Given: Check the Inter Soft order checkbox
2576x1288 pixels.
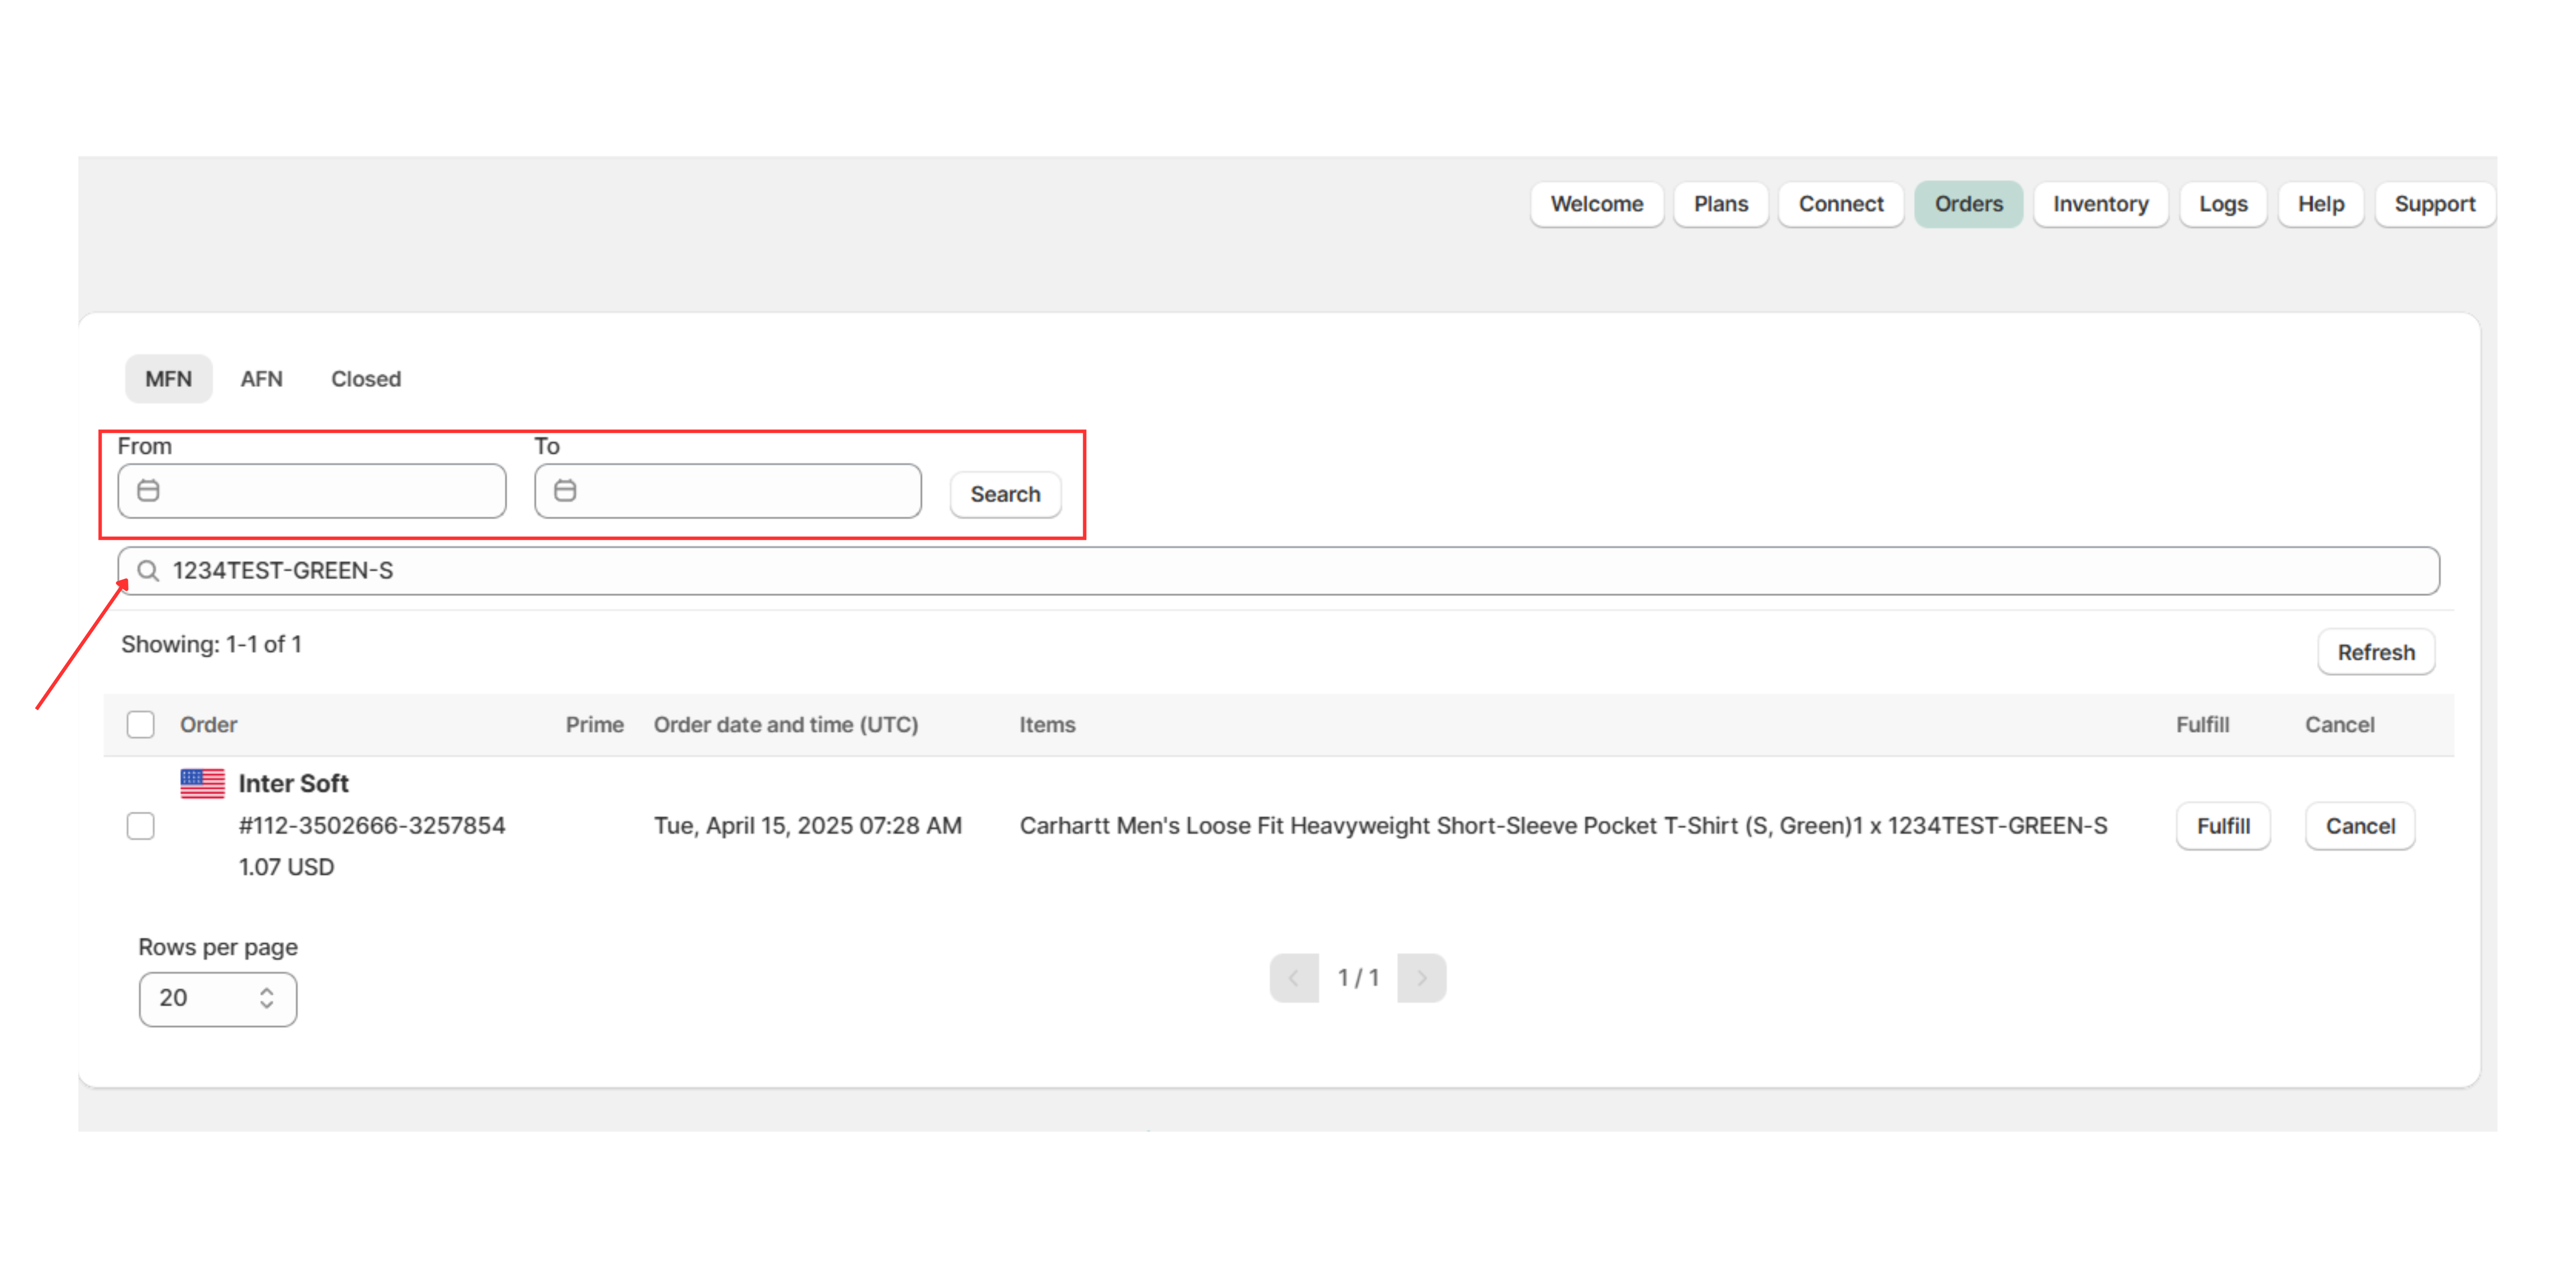Looking at the screenshot, I should pyautogui.click(x=141, y=826).
